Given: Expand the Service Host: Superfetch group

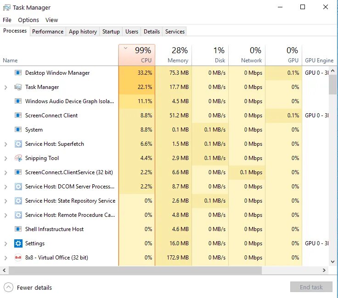Looking at the screenshot, I should (6, 144).
